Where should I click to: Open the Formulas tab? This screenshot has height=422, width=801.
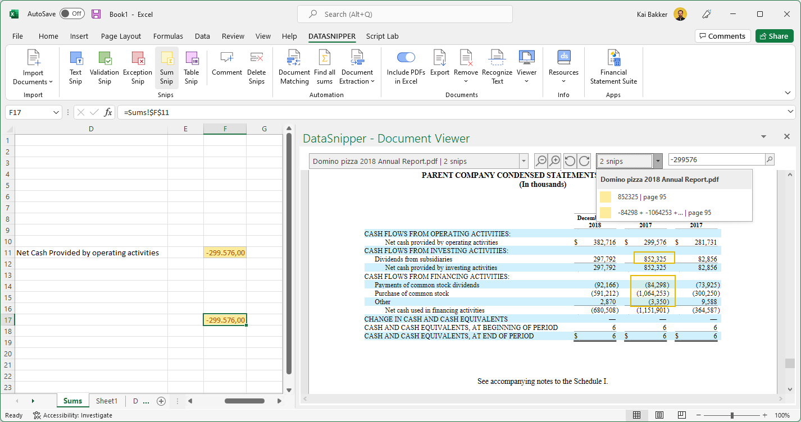(168, 36)
